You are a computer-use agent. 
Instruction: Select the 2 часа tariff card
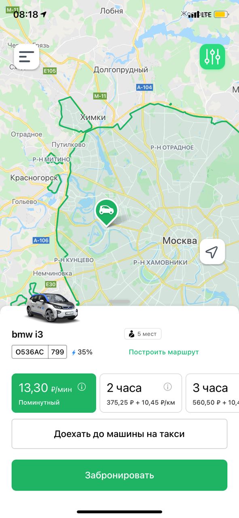click(x=141, y=393)
